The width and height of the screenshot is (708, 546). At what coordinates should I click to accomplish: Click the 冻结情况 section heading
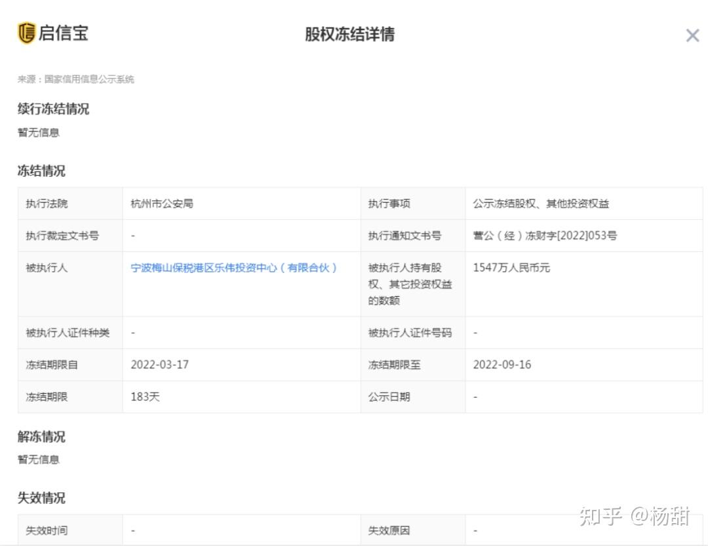[x=41, y=171]
